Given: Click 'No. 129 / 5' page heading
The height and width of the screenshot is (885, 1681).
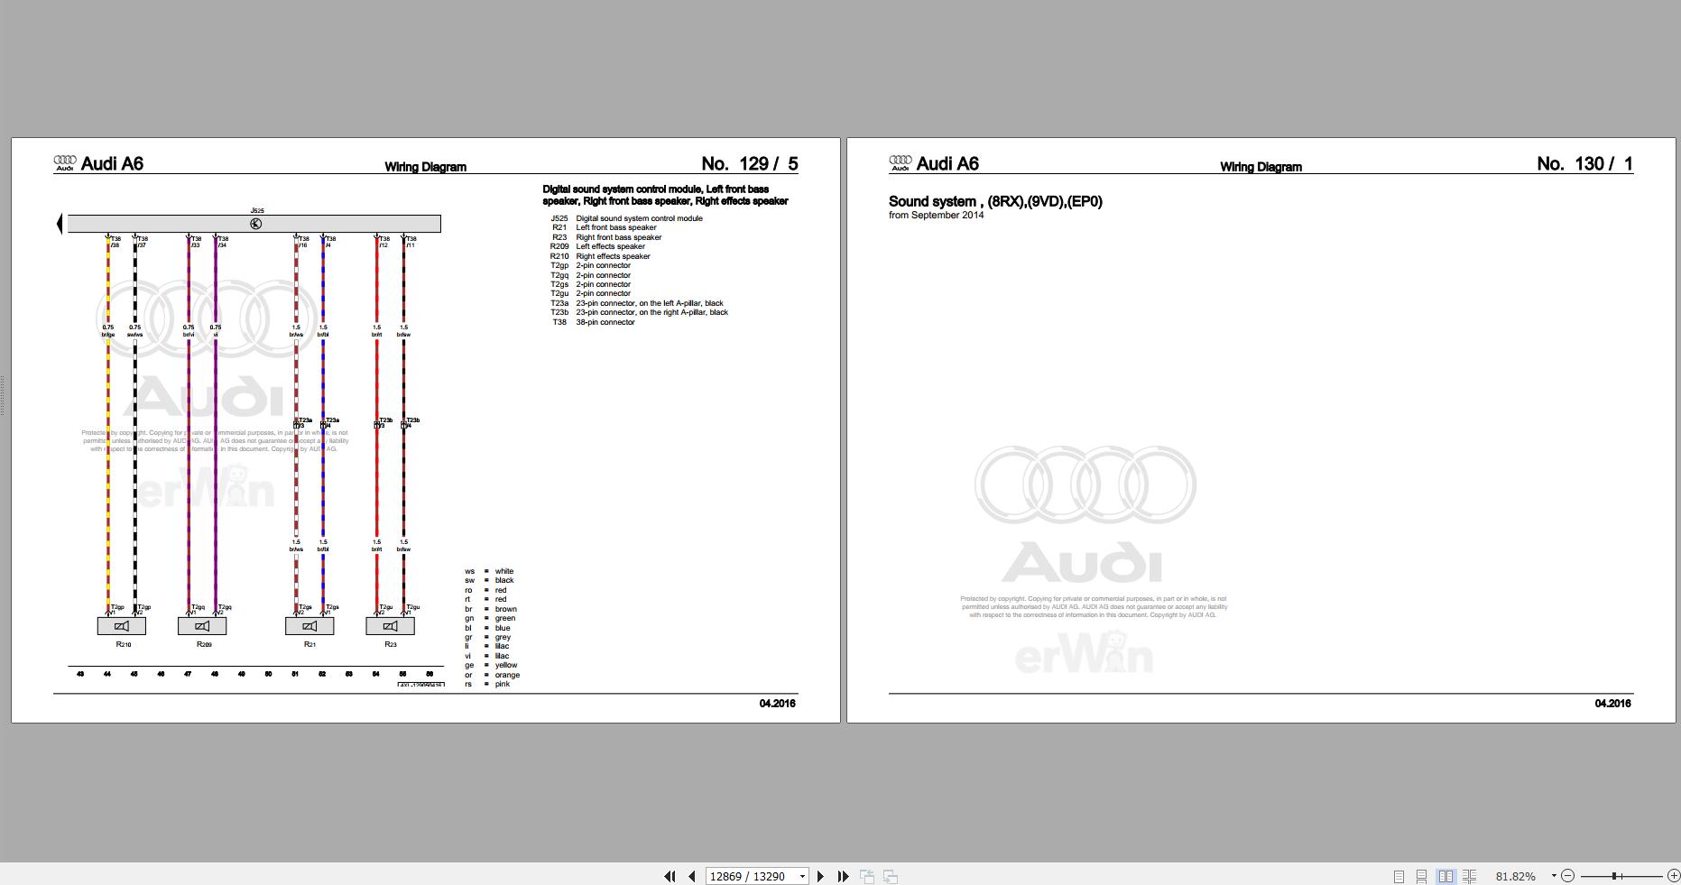Looking at the screenshot, I should click(750, 163).
